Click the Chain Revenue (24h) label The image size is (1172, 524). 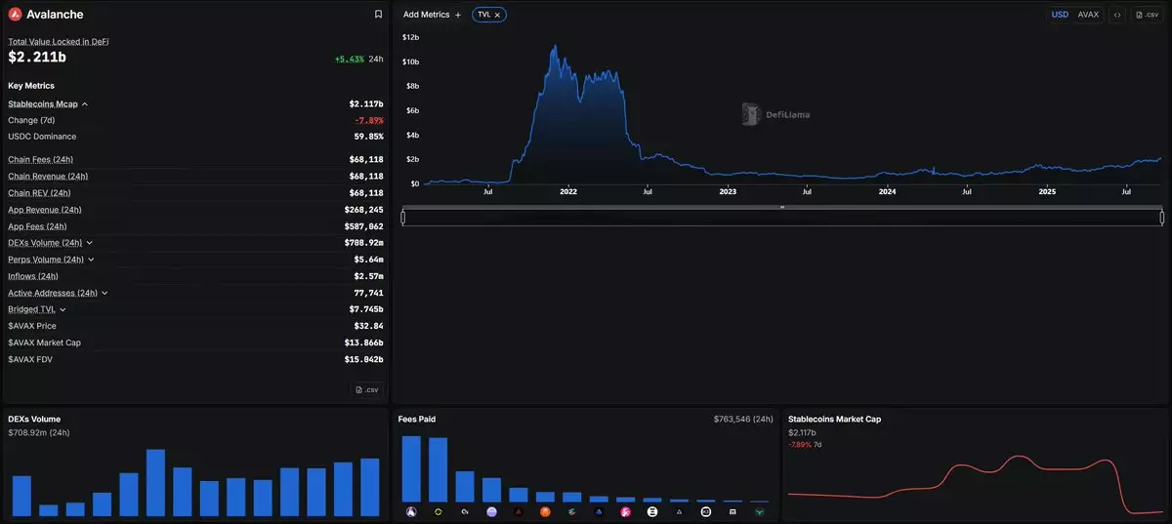coord(48,177)
